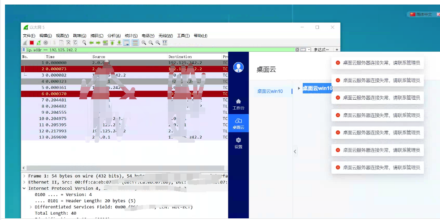The image size is (440, 220).
Task: Find a packet with magnifier icon
Action: pyautogui.click(x=84, y=43)
